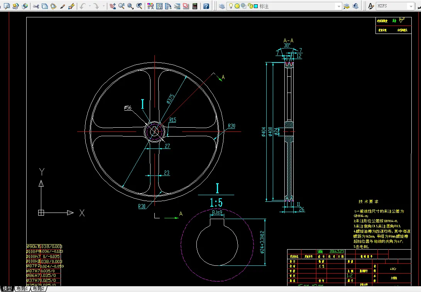Click the Layer Previous icon
The image size is (421, 292).
(x=355, y=6)
